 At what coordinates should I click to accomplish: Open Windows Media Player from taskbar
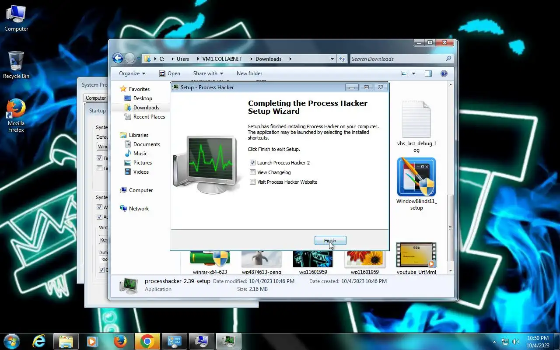(x=92, y=341)
